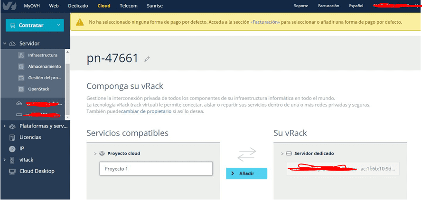The image size is (422, 200).
Task: Click the Infraestructura icon
Action: [x=21, y=55]
